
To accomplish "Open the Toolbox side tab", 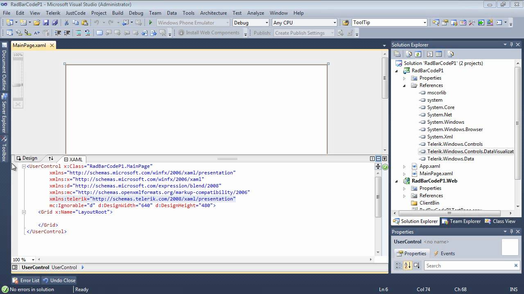I will [4, 149].
